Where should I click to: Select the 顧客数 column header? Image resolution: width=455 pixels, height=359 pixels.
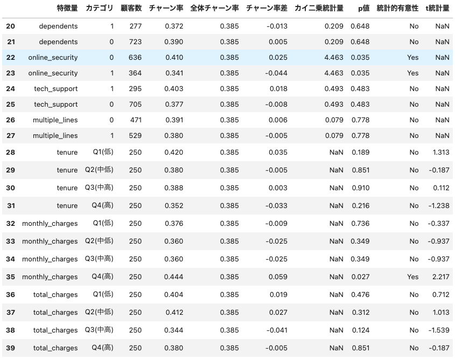pyautogui.click(x=131, y=8)
